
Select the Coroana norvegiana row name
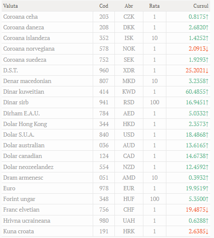[29, 49]
